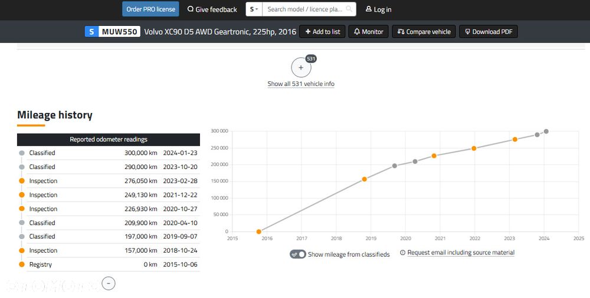Image resolution: width=590 pixels, height=298 pixels.
Task: Click the orange chart point near 2021
Action: coord(434,155)
